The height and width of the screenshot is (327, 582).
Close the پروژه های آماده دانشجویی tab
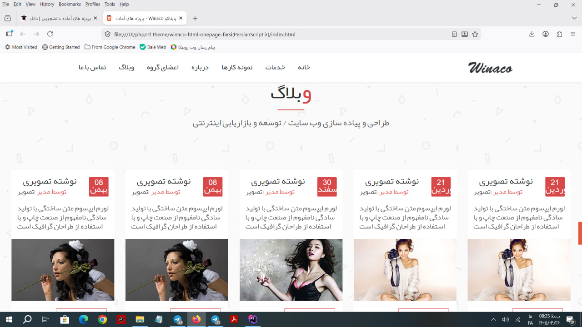point(95,18)
